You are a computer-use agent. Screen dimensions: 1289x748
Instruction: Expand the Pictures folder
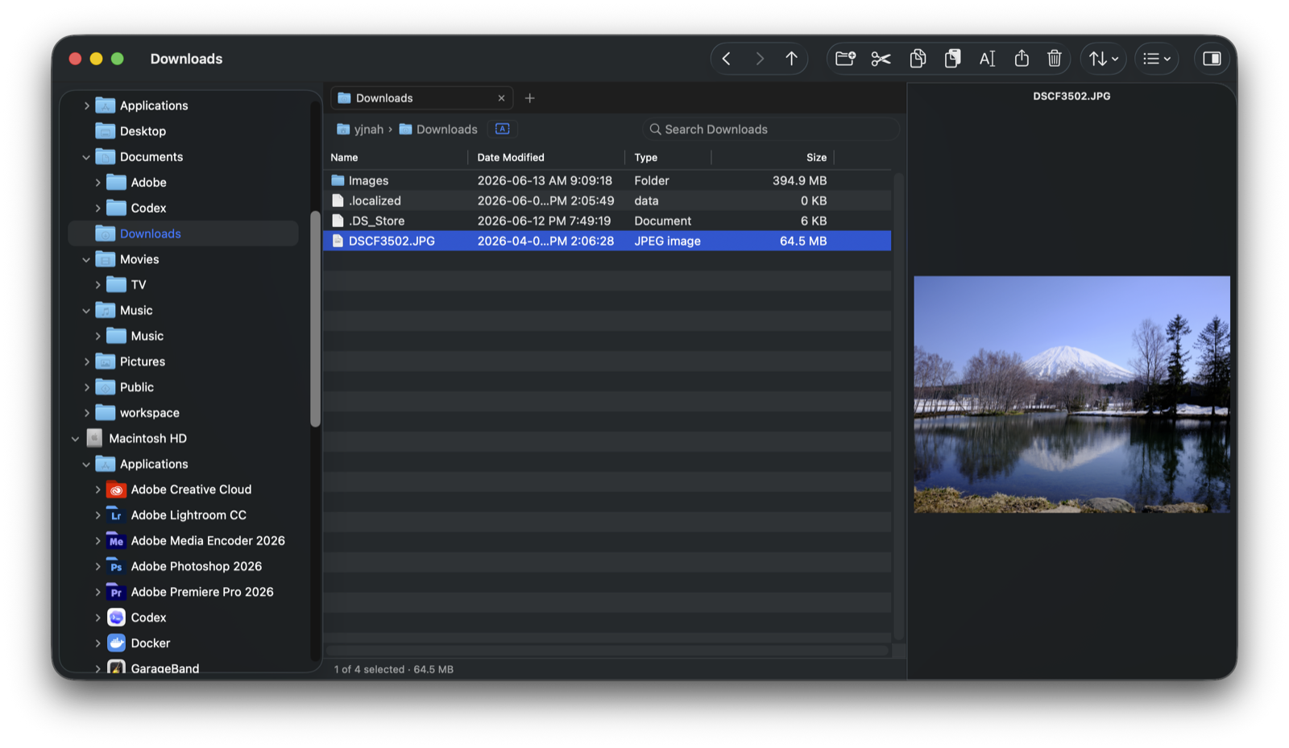click(87, 362)
